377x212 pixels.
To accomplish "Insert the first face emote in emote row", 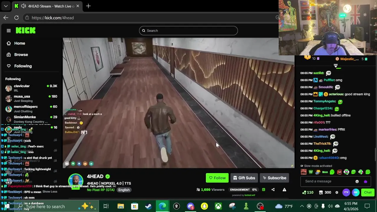I will (x=304, y=172).
